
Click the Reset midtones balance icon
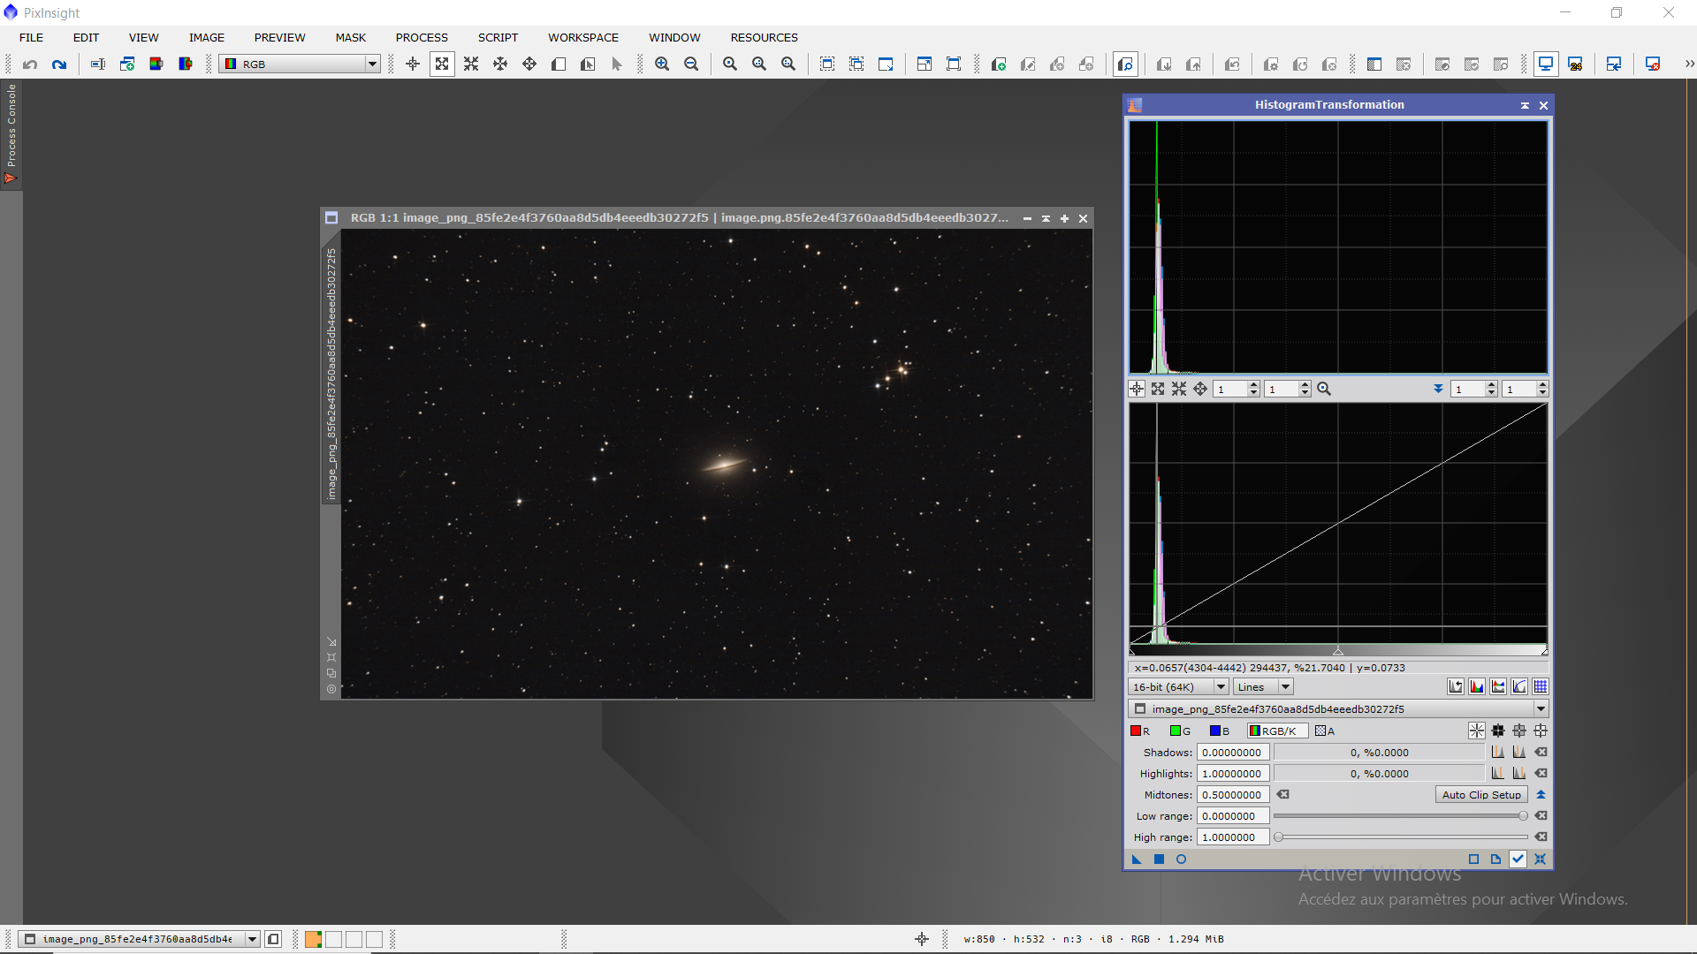1282,795
